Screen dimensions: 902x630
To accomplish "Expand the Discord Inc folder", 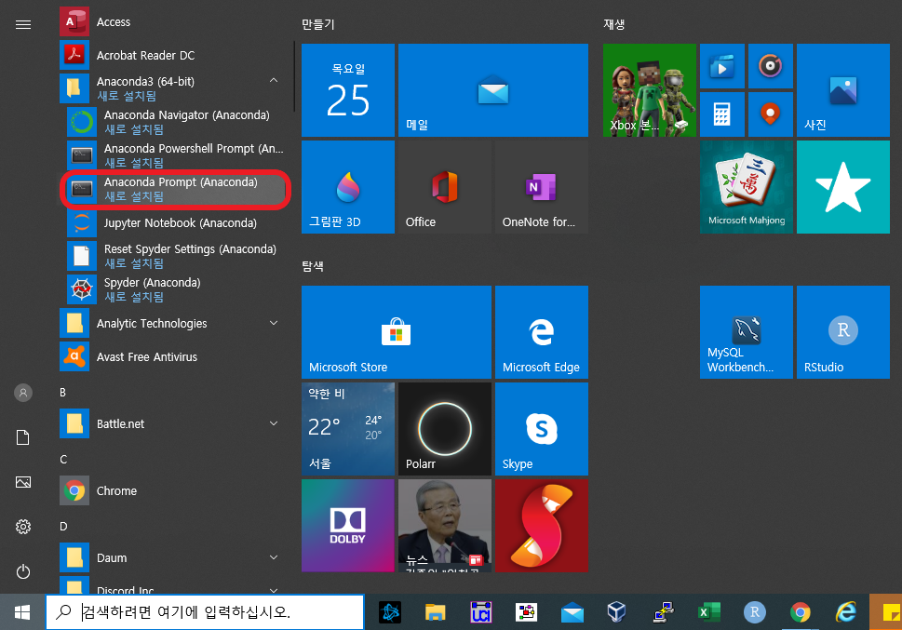I will (x=172, y=584).
